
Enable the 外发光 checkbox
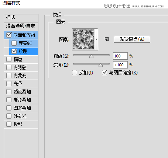pos(9,116)
